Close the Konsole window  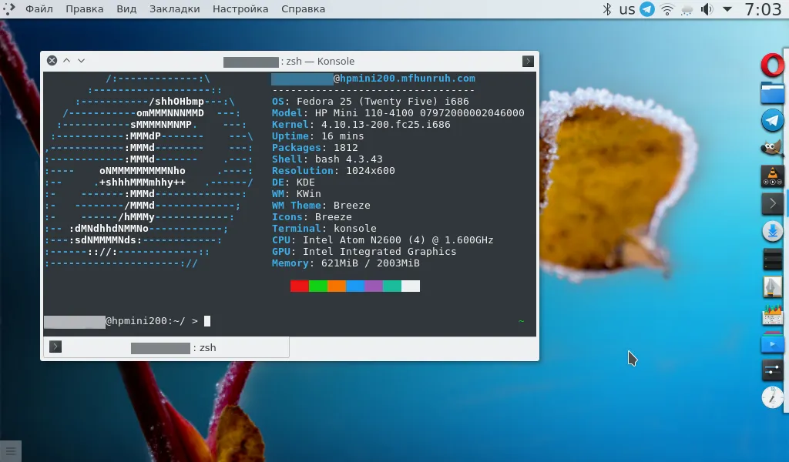(x=52, y=61)
